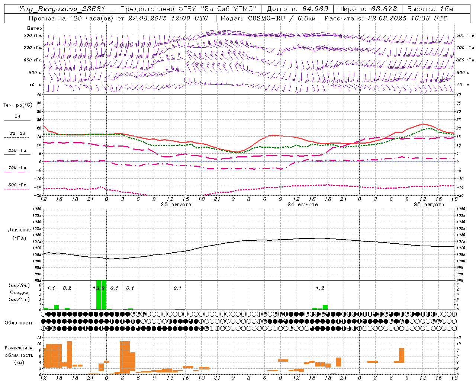Click the Td 2м dew point legend entry
This screenshot has width=476, height=381.
[x=17, y=133]
